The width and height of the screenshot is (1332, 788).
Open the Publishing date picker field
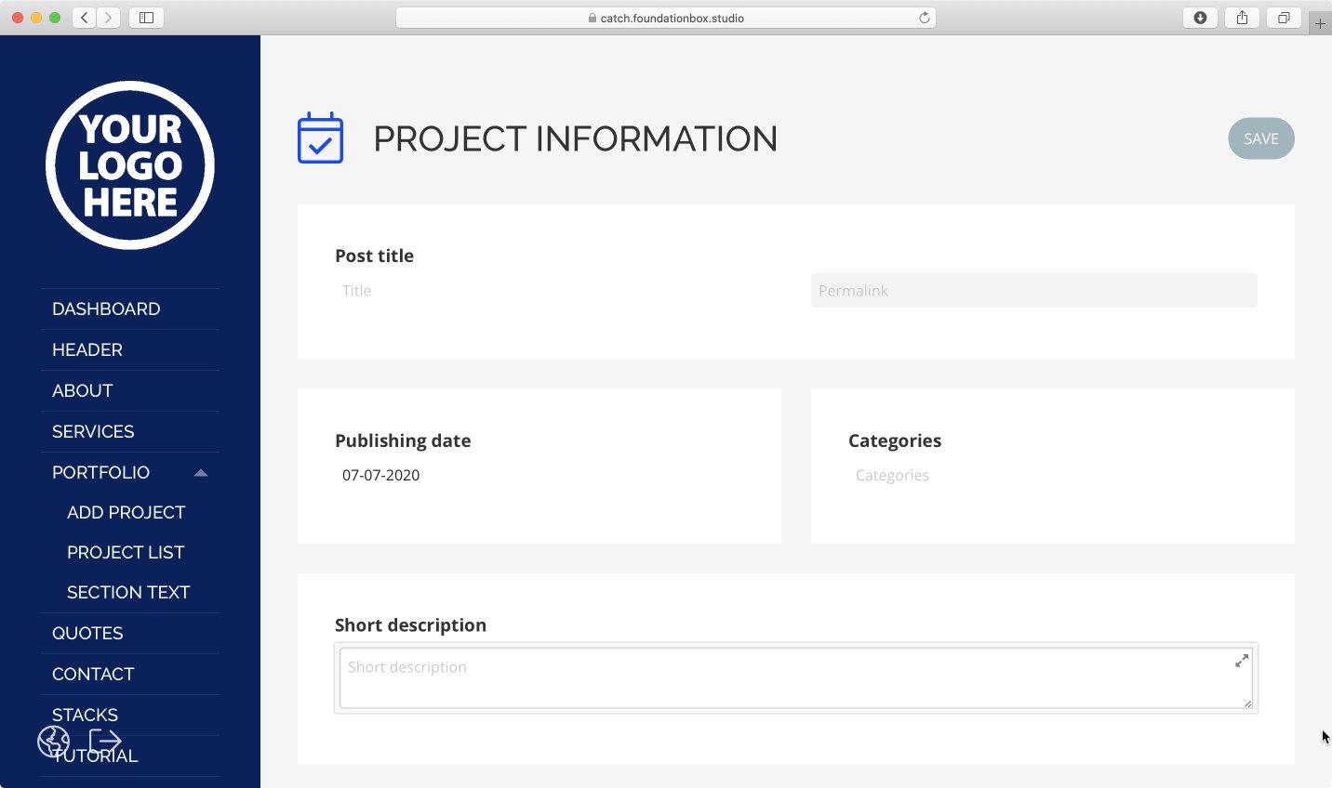tap(539, 476)
